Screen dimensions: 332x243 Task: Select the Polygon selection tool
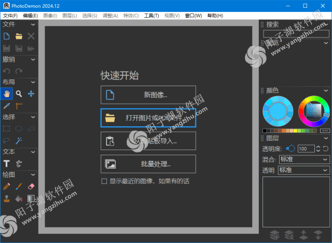[x=31, y=129]
